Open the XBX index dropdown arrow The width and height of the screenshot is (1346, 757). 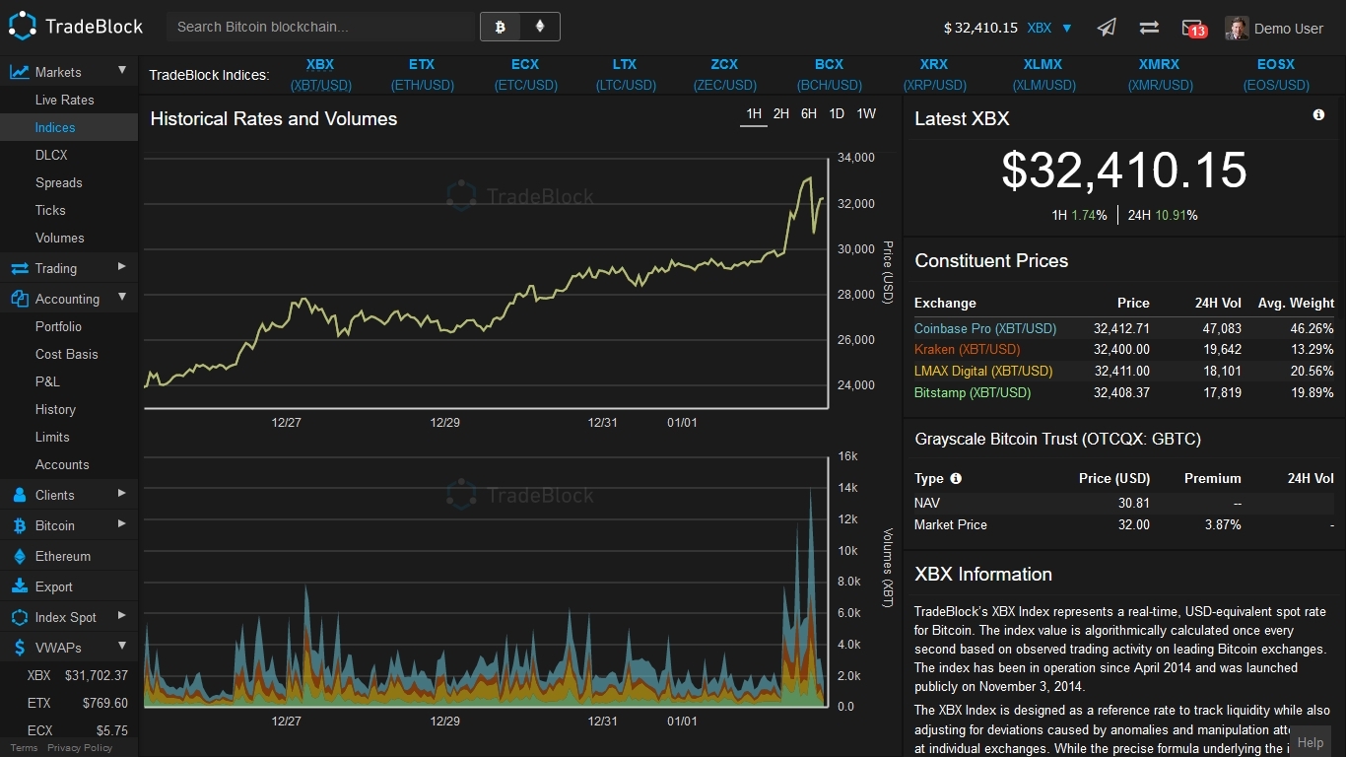coord(1067,29)
